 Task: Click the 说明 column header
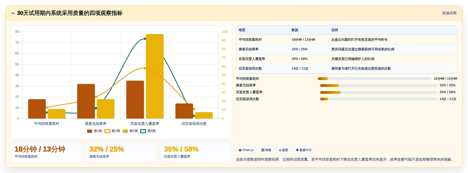(335, 30)
